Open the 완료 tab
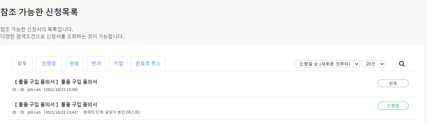Screen dimensions: 427x122 (74, 64)
